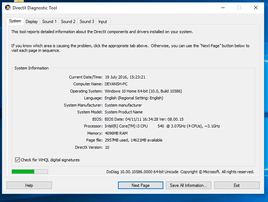
Task: Click the English (Regional Setting: English) value
Action: (x=134, y=98)
